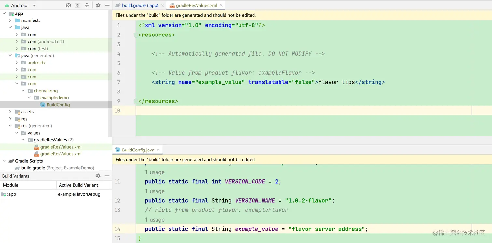This screenshot has height=243, width=492.
Task: Click the java (generated) folder icon
Action: (18, 56)
